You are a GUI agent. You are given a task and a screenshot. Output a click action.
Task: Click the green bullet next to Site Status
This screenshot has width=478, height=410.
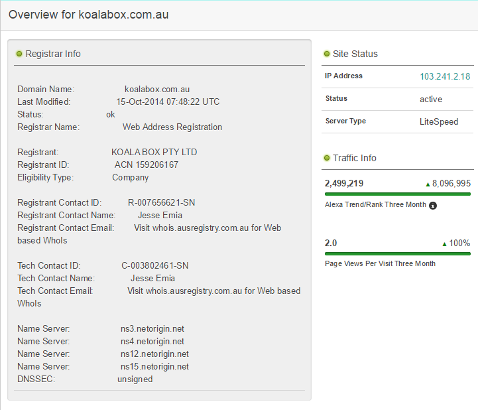[327, 54]
